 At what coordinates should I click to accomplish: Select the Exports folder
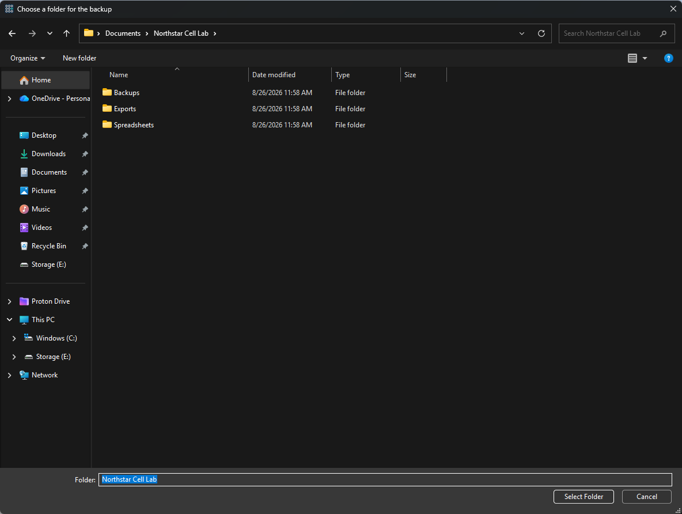(125, 109)
